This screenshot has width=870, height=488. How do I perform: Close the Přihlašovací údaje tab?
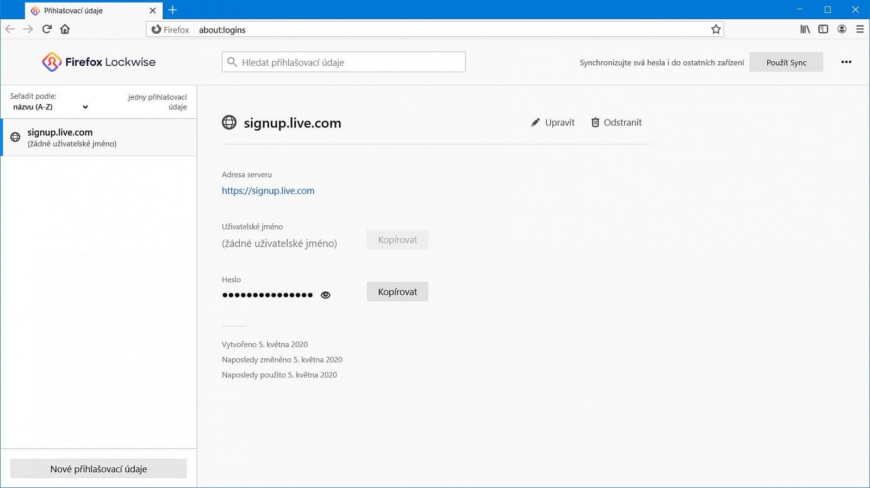click(152, 10)
